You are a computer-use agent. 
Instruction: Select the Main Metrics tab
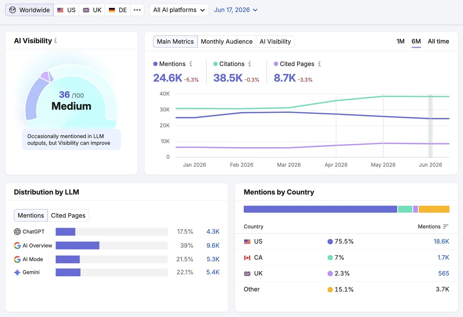click(x=175, y=41)
